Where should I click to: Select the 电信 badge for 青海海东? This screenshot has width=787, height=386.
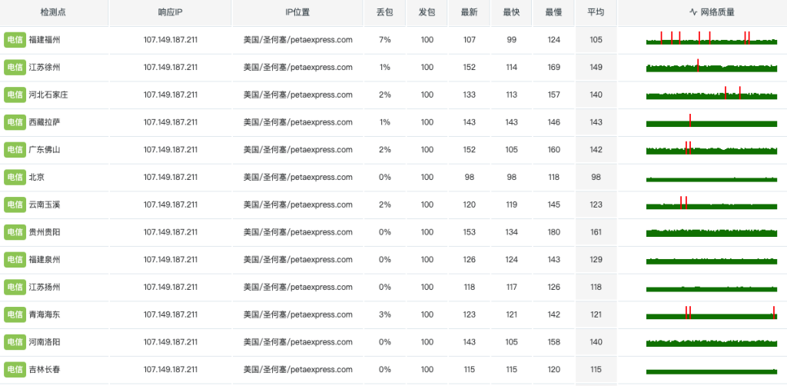point(15,314)
